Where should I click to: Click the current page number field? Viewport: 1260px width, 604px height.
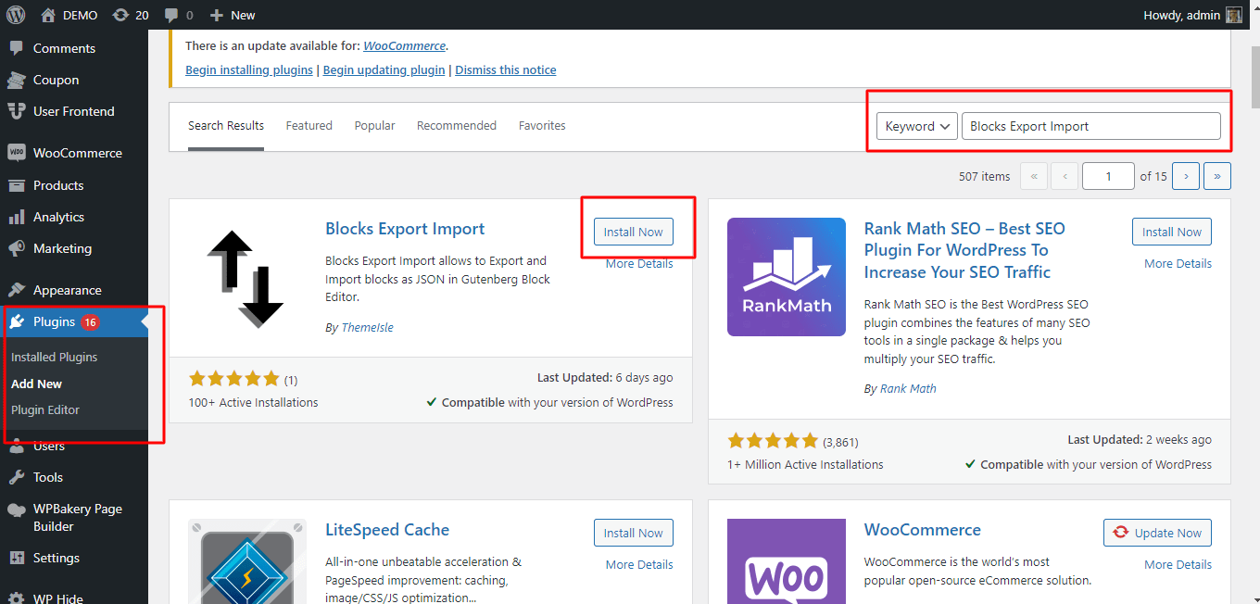[x=1107, y=176]
